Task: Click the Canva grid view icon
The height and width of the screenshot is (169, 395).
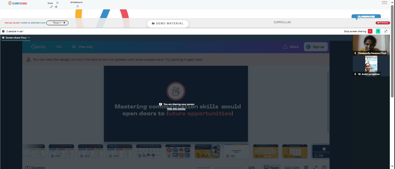Action: point(306,167)
